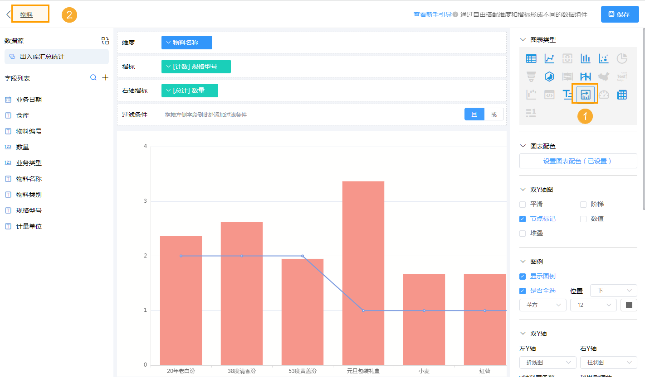645x377 pixels.
Task: Pick the scatter plot chart type
Action: [604, 58]
